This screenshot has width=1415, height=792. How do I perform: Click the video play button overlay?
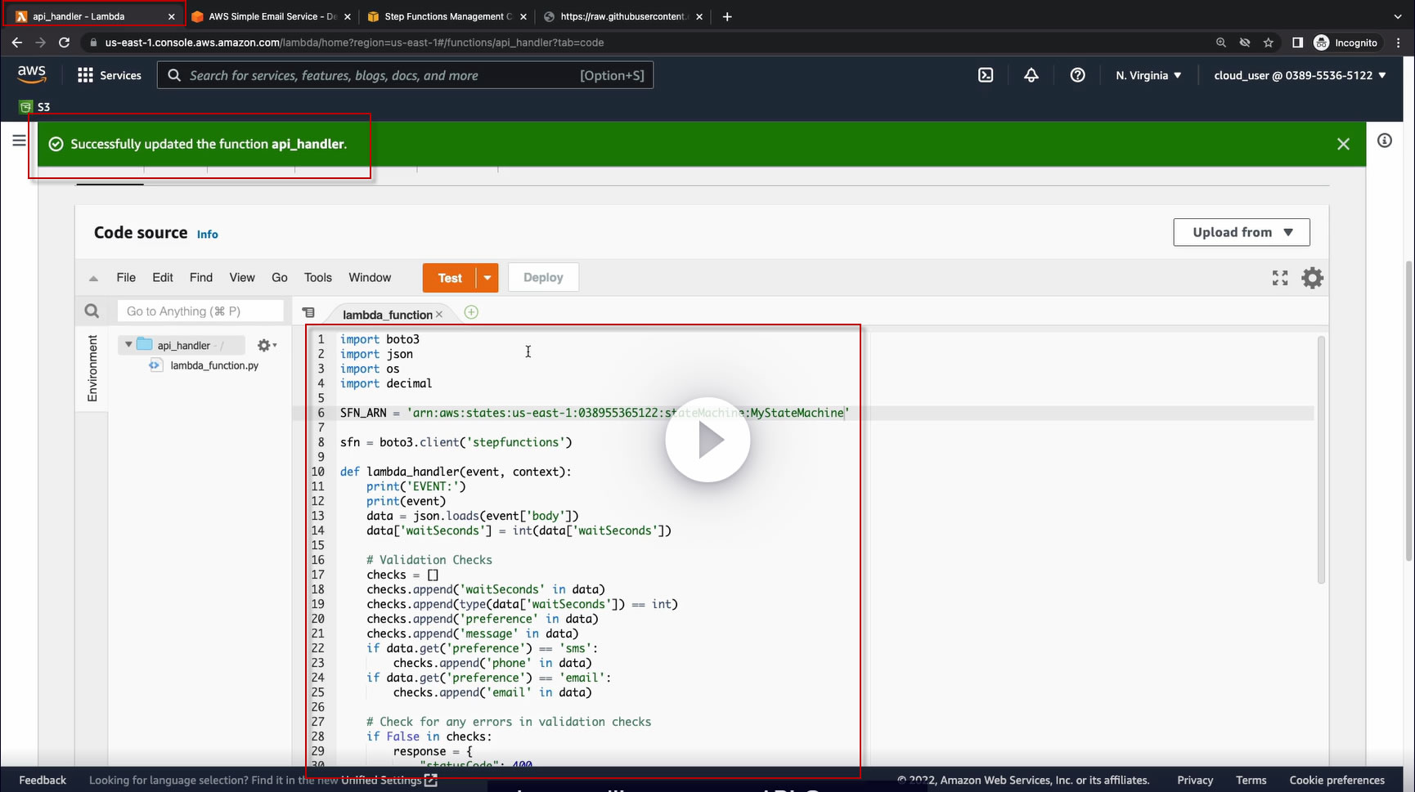[707, 441]
